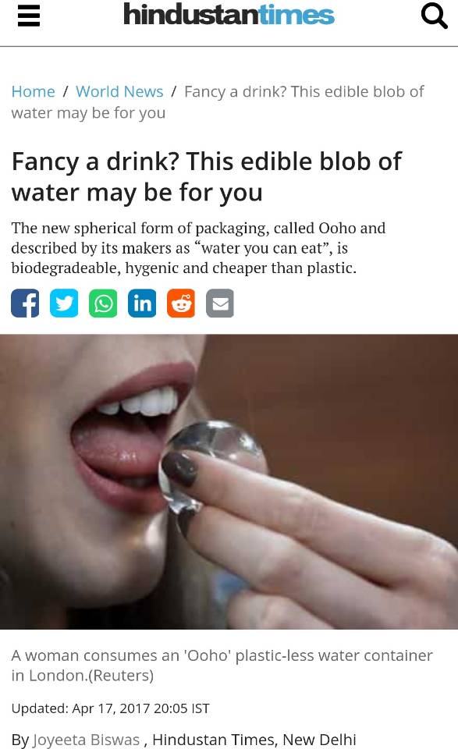458x749 pixels.
Task: Open the Ooho water blob photo
Action: [x=229, y=481]
